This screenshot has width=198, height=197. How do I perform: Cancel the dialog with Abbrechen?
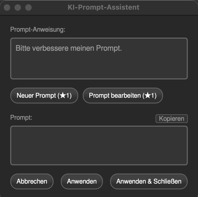click(32, 181)
